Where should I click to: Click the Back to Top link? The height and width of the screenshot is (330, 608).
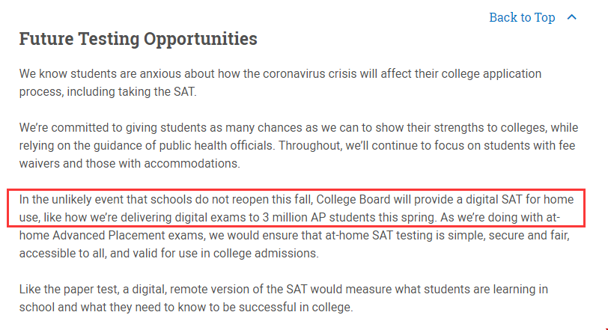coord(522,17)
